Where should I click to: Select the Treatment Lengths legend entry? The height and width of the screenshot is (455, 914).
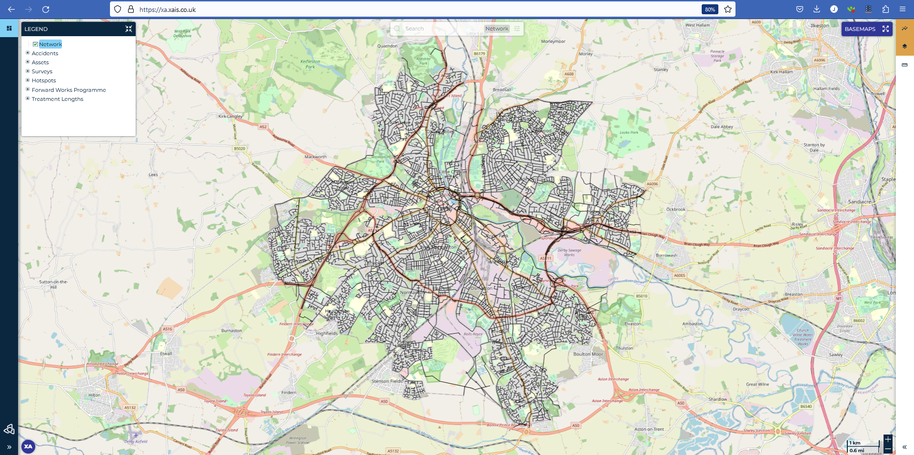[x=57, y=99]
